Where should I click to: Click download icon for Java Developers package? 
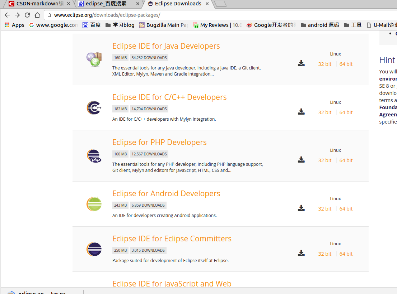click(301, 63)
